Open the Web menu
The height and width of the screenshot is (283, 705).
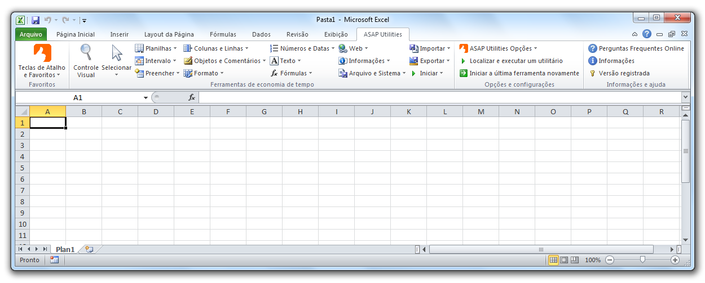click(x=353, y=48)
